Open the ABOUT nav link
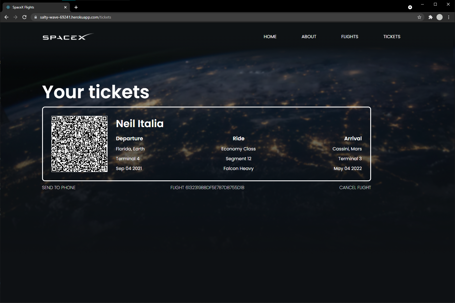 (x=309, y=37)
